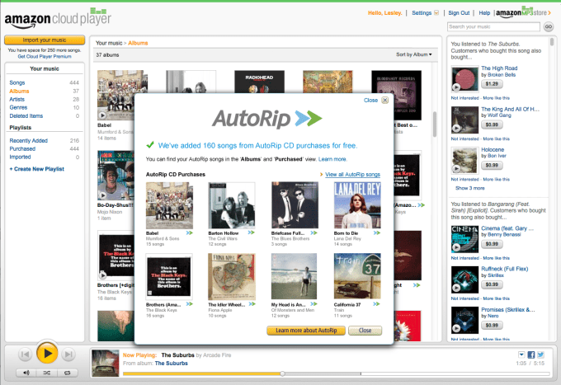Image resolution: width=561 pixels, height=385 pixels.
Task: Buy The High Road for $1.29
Action: click(x=492, y=84)
